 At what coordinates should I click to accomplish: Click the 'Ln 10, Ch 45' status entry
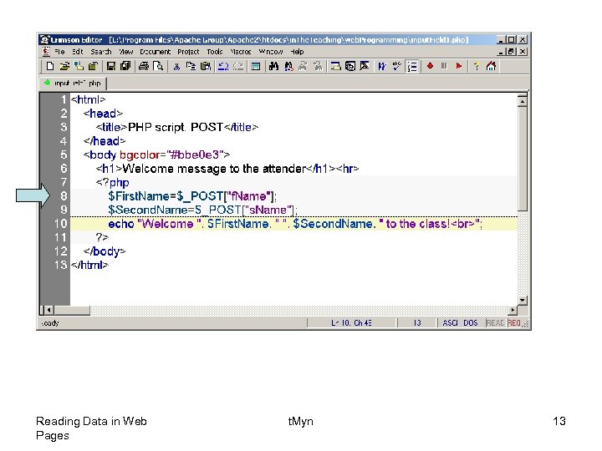[x=351, y=323]
